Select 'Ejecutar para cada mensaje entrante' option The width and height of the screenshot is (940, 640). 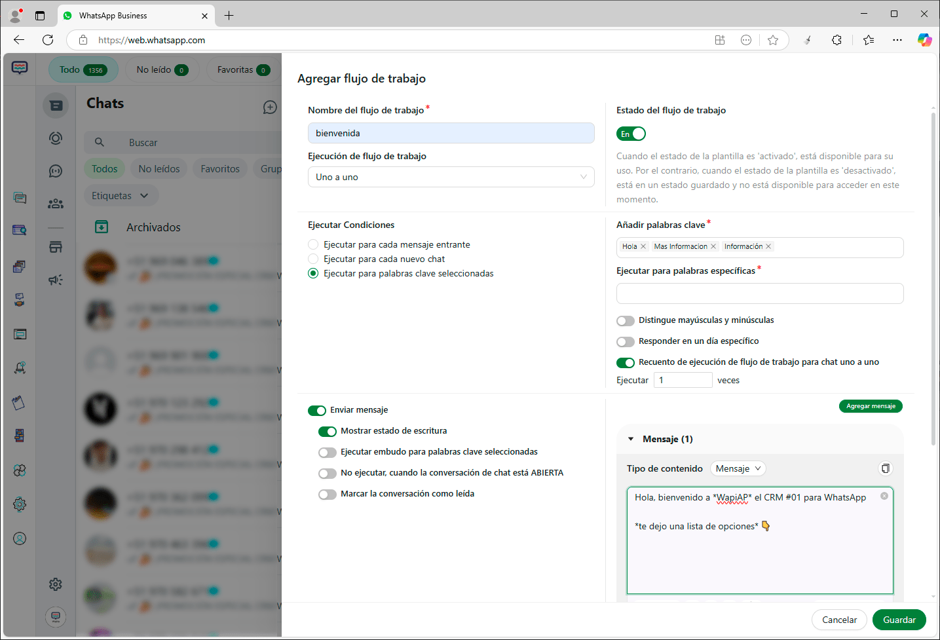(313, 244)
